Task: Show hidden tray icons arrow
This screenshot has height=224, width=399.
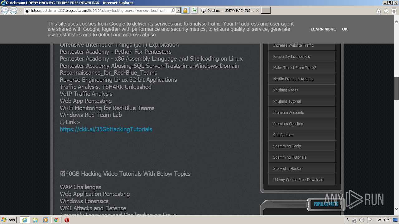Action: 348,220
